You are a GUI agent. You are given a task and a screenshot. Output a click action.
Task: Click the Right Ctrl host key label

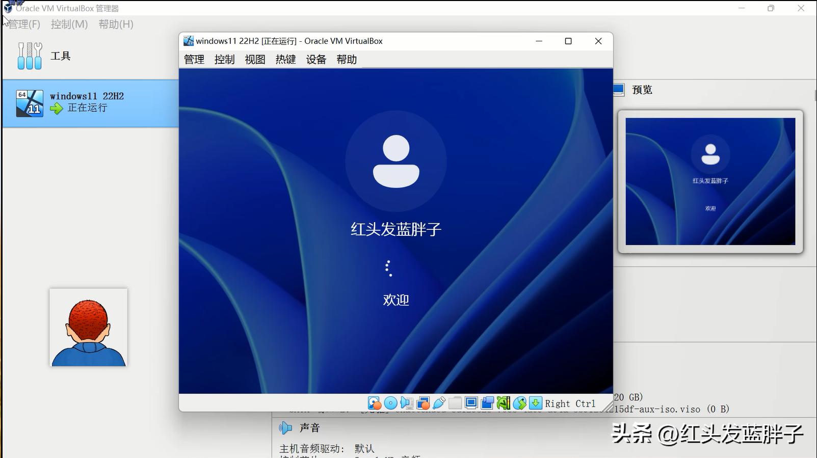click(x=570, y=404)
